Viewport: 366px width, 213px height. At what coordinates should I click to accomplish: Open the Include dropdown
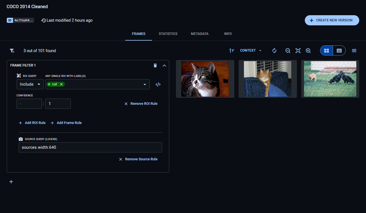[30, 84]
